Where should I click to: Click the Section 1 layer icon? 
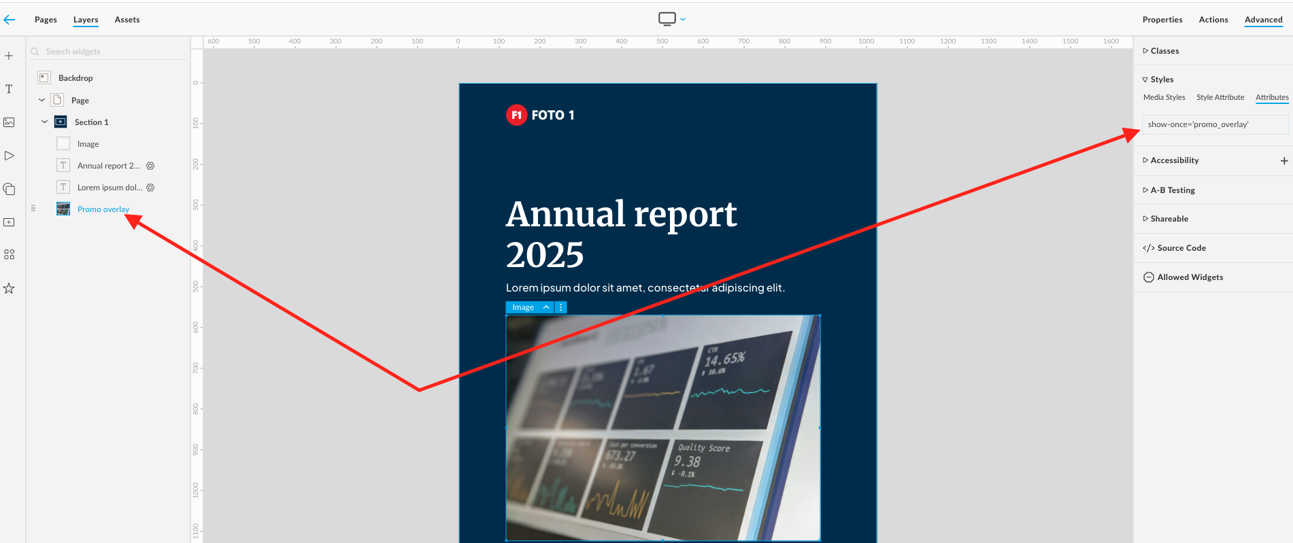[x=61, y=122]
